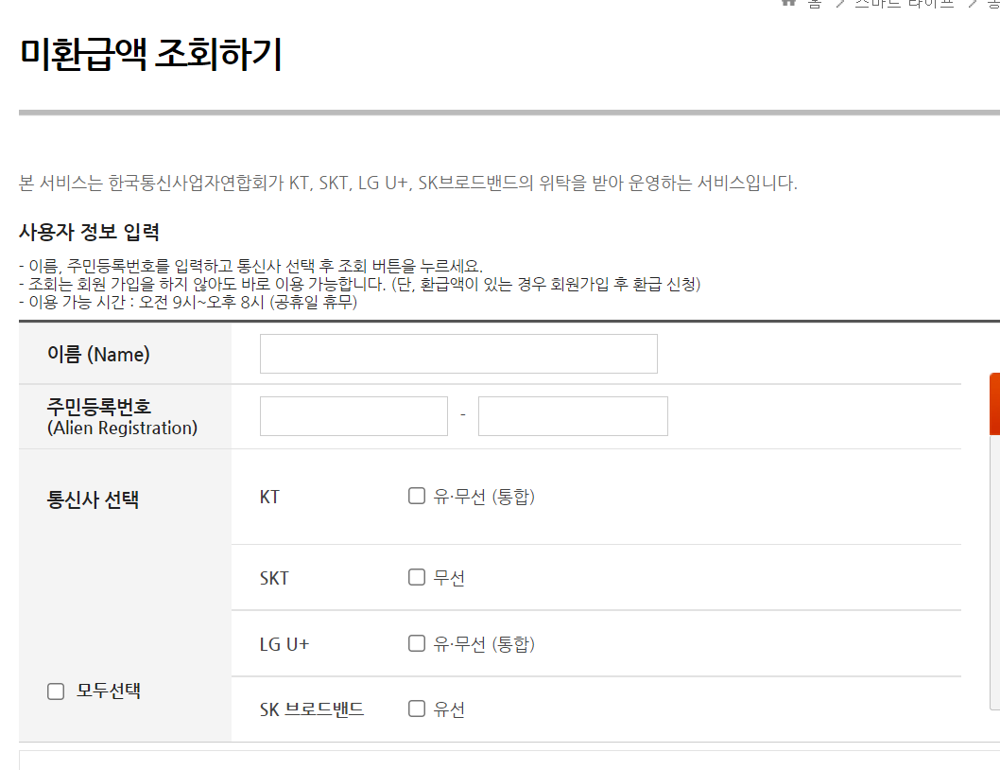Click the 사용자 정보 입력 section heading
1000x770 pixels.
point(89,232)
